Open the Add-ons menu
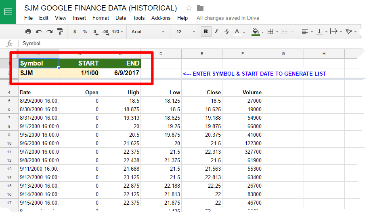Viewport: 369px width, 216px height. click(161, 18)
